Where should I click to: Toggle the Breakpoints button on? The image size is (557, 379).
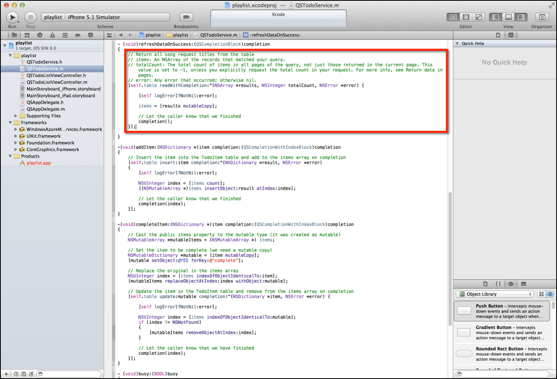click(186, 17)
